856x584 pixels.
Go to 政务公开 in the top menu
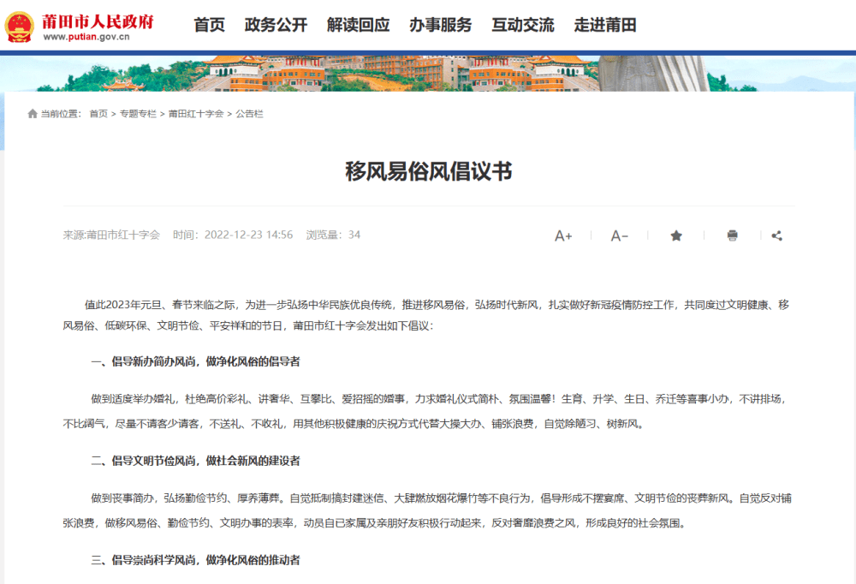point(276,26)
